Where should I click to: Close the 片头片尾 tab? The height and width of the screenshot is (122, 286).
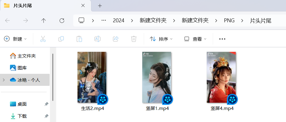[83, 6]
